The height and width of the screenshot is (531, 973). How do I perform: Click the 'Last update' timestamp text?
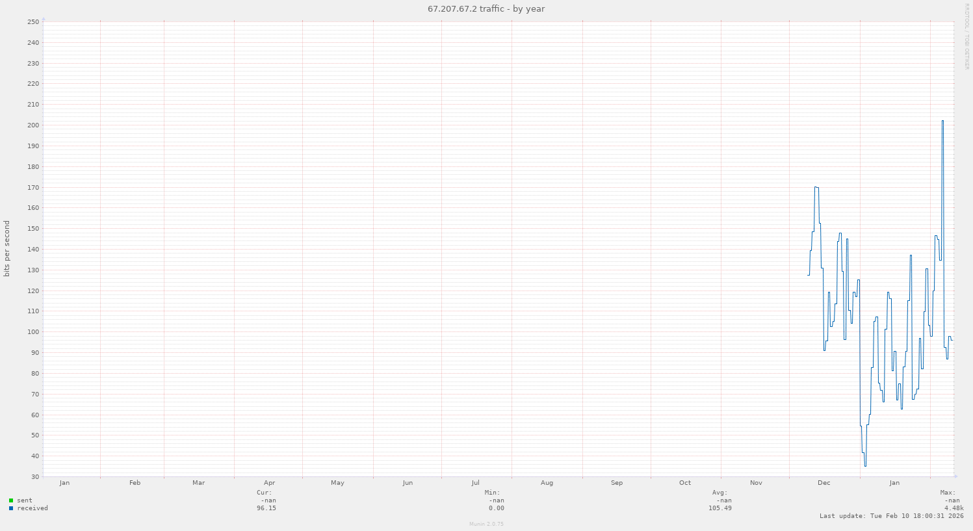click(x=892, y=516)
